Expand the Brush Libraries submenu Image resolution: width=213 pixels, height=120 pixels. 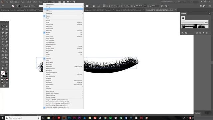[x=64, y=91]
